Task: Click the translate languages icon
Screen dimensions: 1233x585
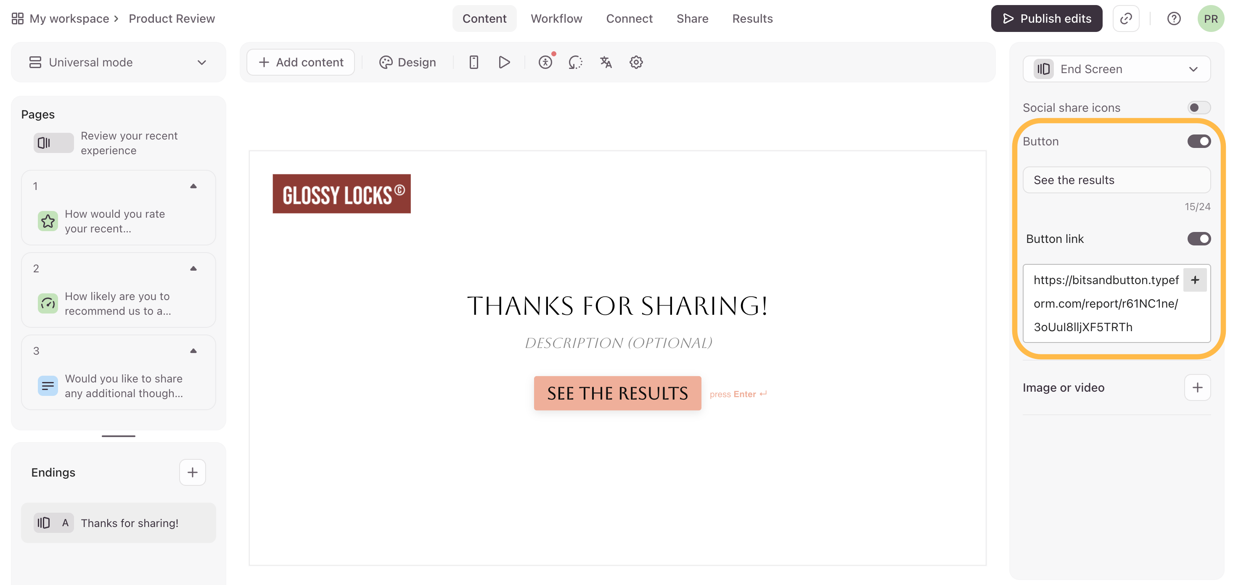Action: click(606, 62)
